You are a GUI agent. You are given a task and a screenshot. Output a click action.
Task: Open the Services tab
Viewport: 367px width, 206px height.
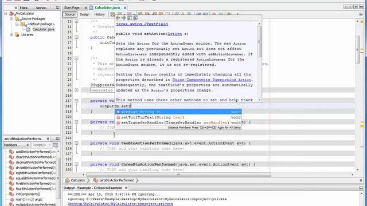(x=42, y=7)
